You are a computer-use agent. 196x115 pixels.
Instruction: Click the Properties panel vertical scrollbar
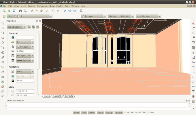(x=38, y=51)
